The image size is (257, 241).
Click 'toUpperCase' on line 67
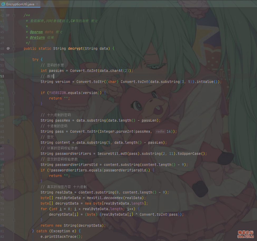tap(189, 154)
